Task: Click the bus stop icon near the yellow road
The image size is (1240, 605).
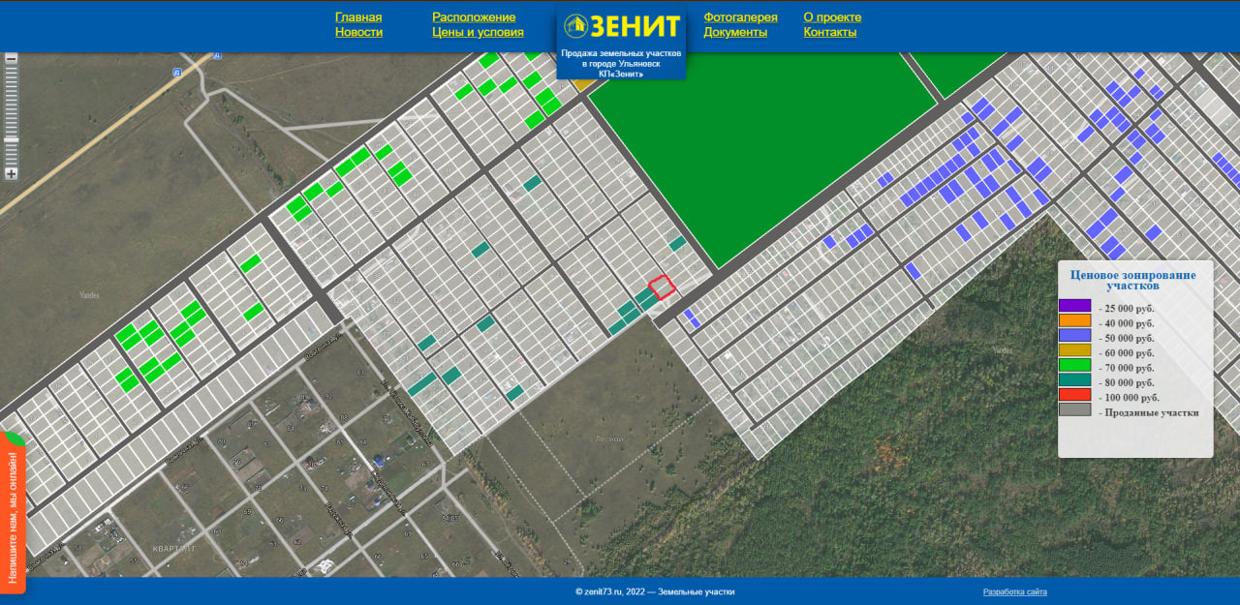Action: (176, 73)
